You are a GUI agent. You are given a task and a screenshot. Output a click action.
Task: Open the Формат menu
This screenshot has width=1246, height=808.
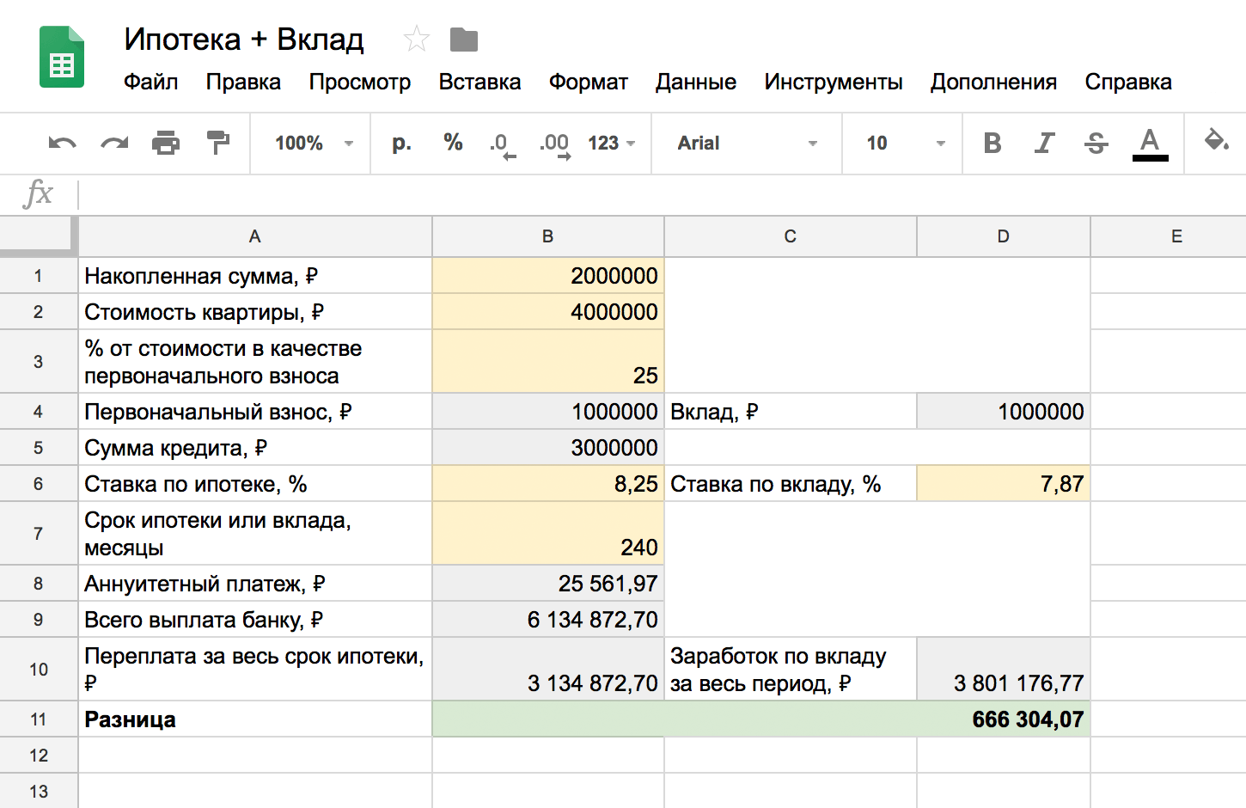point(589,82)
